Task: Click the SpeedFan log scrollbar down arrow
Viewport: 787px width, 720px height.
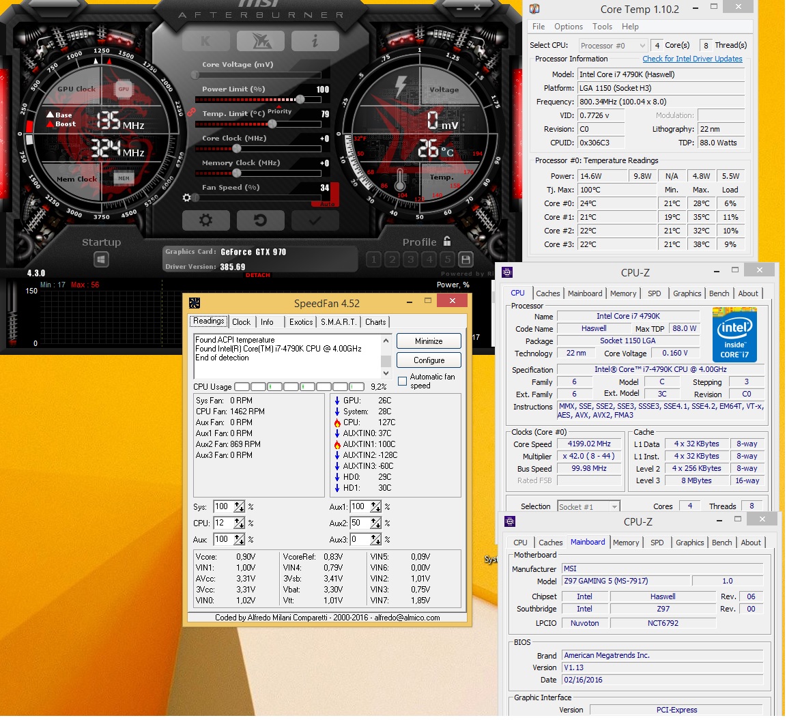Action: pos(386,373)
